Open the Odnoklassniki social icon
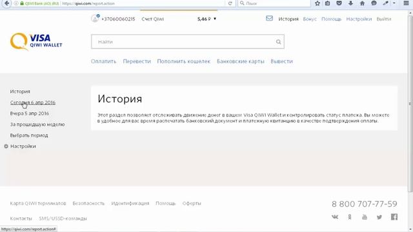 pyautogui.click(x=350, y=217)
